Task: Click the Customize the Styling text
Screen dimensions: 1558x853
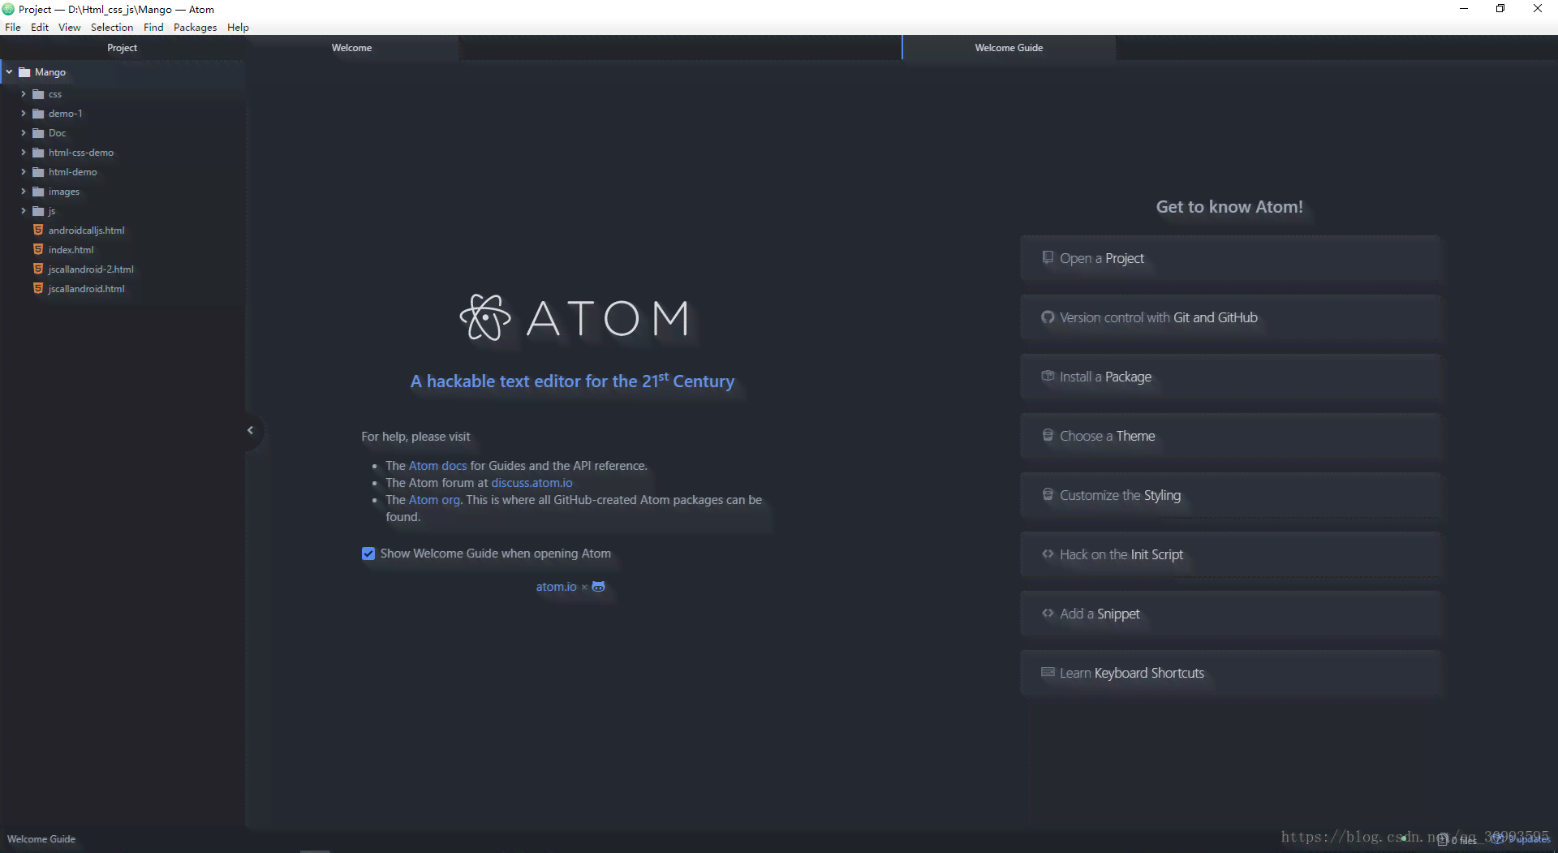Action: (x=1120, y=495)
